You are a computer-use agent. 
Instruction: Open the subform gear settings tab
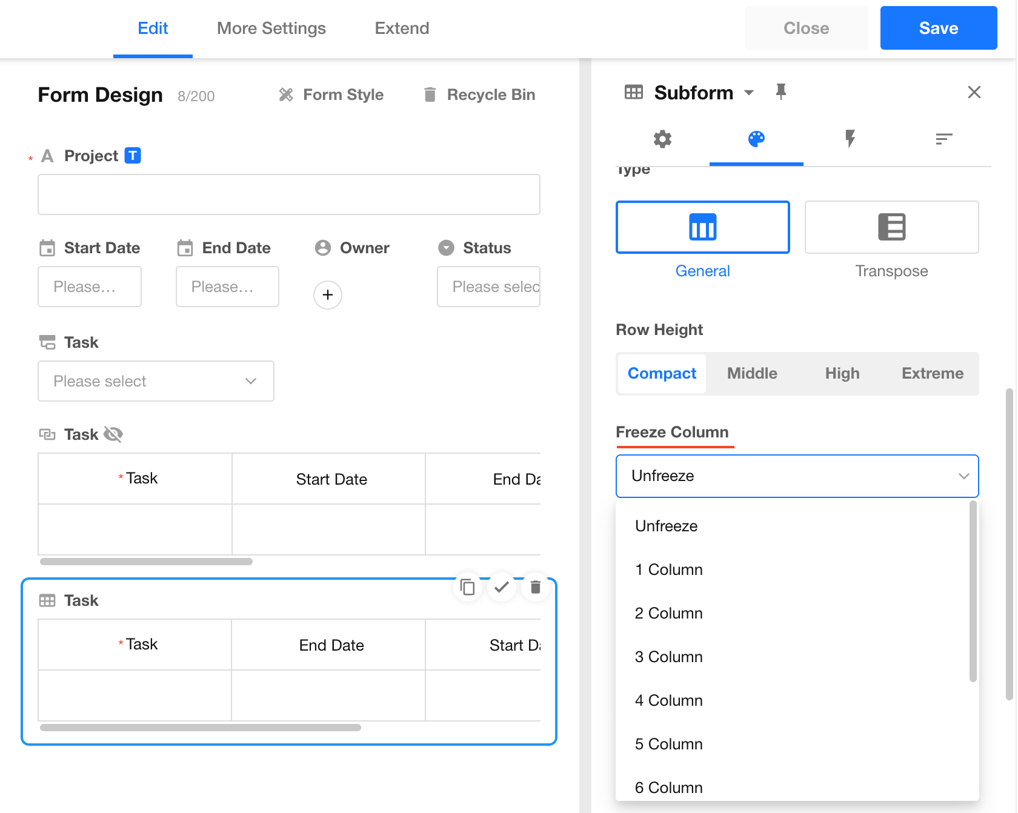[662, 139]
